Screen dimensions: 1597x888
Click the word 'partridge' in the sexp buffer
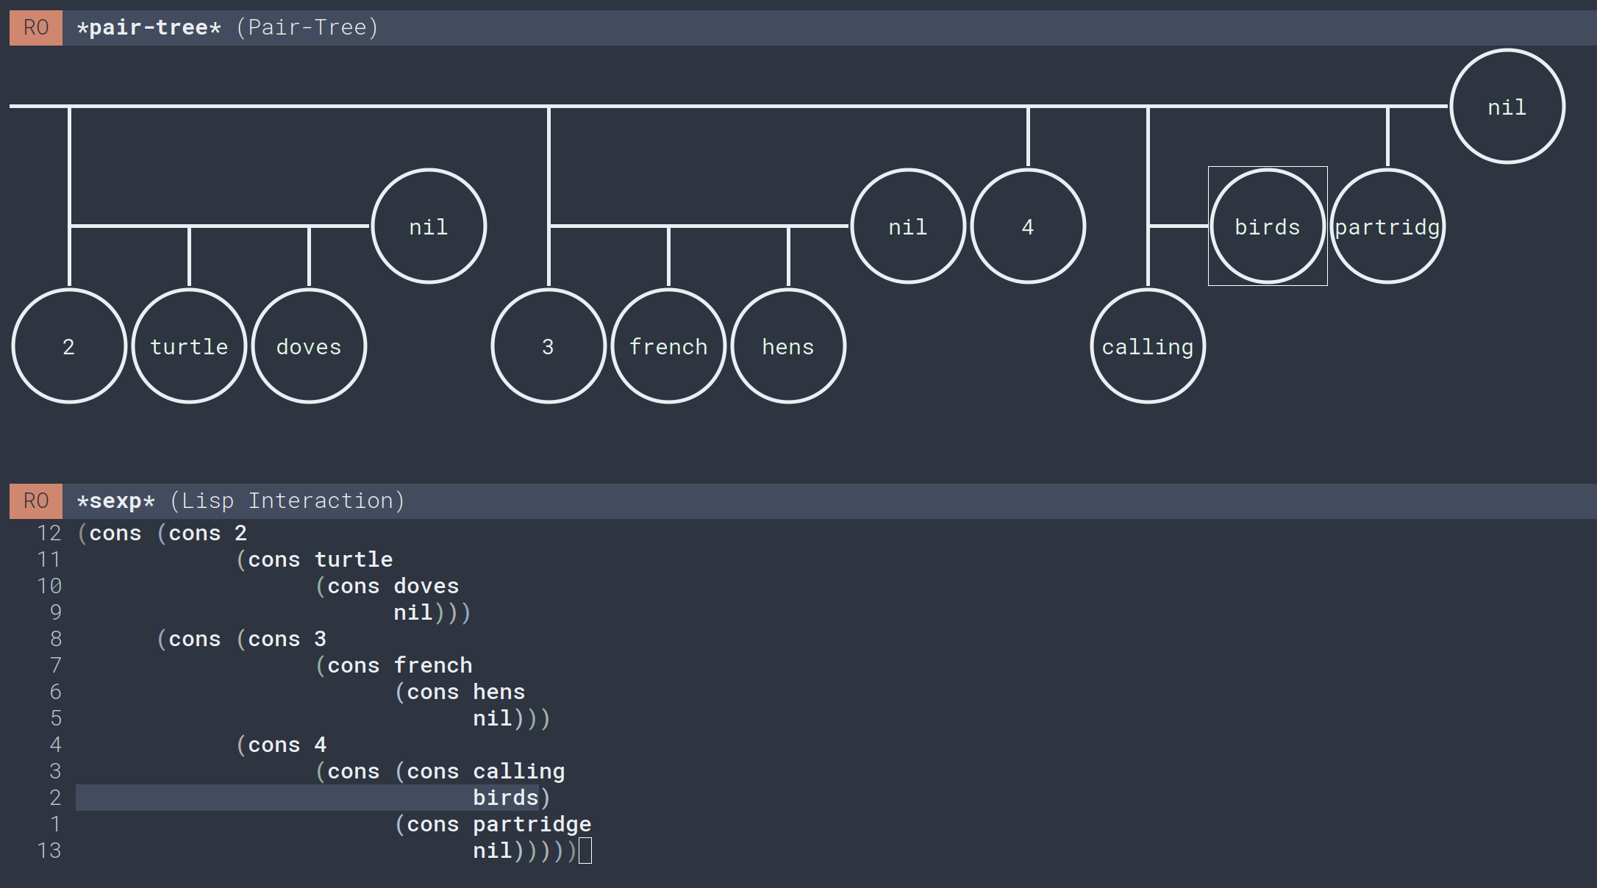coord(532,824)
